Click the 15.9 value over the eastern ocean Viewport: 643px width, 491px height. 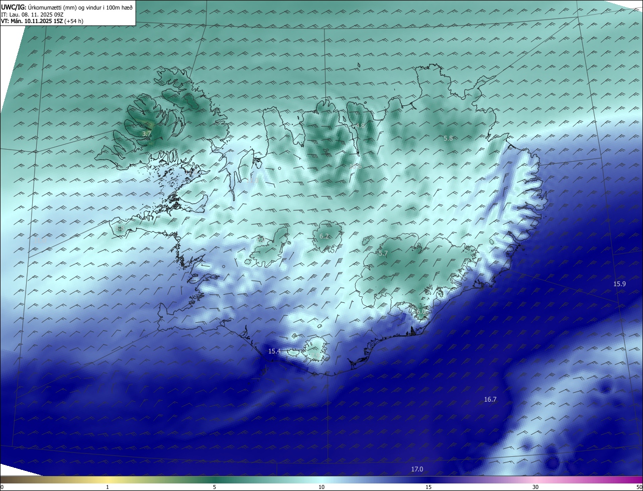[x=619, y=284]
